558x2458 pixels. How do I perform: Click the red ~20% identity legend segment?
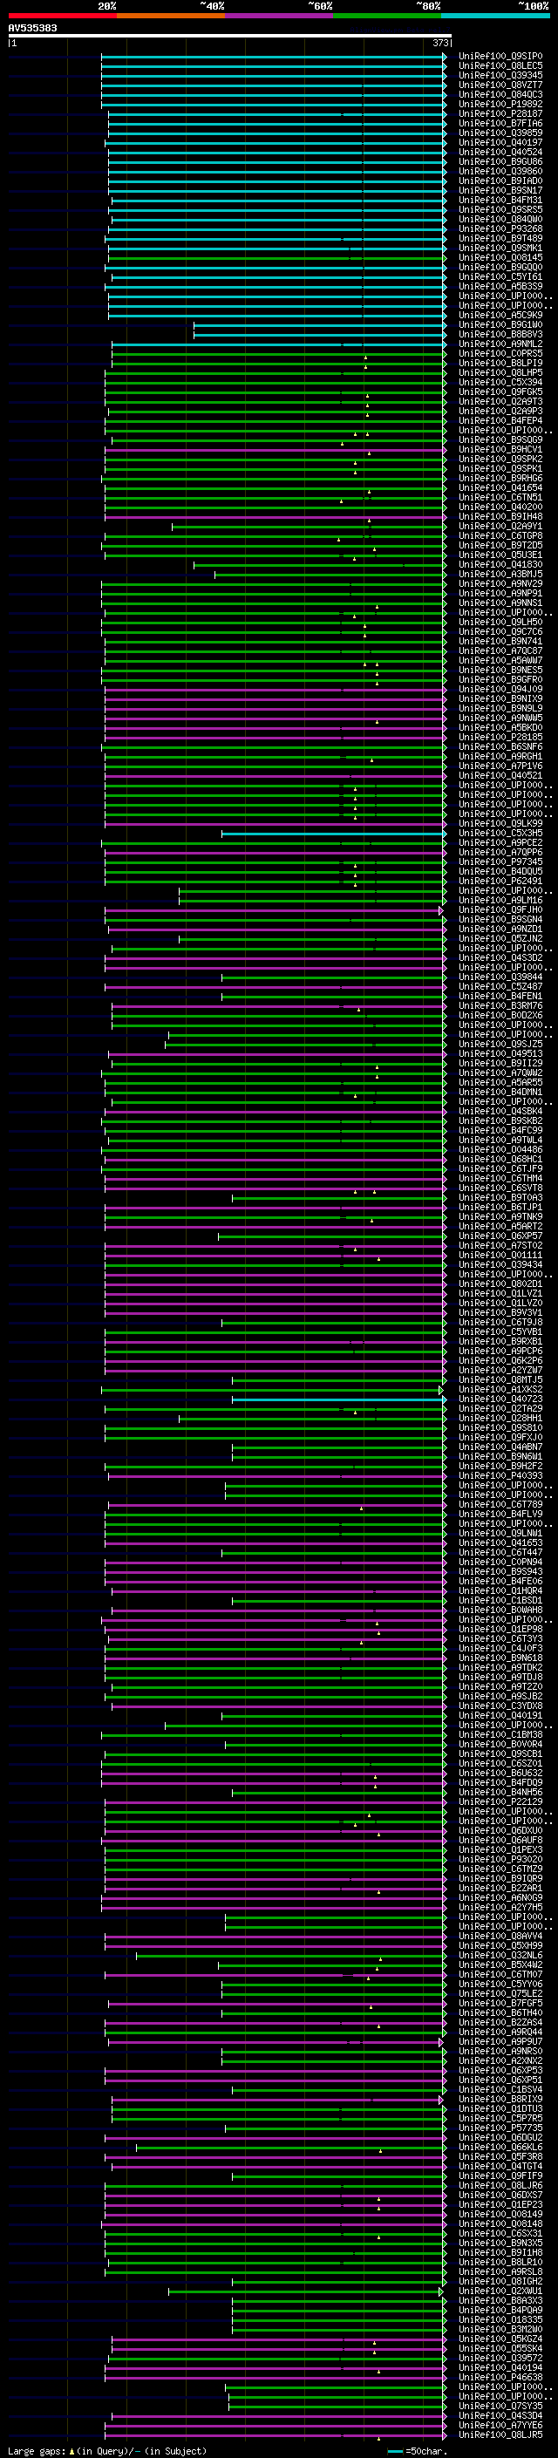click(x=62, y=16)
